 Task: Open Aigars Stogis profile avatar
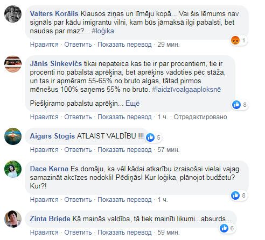pyautogui.click(x=13, y=136)
